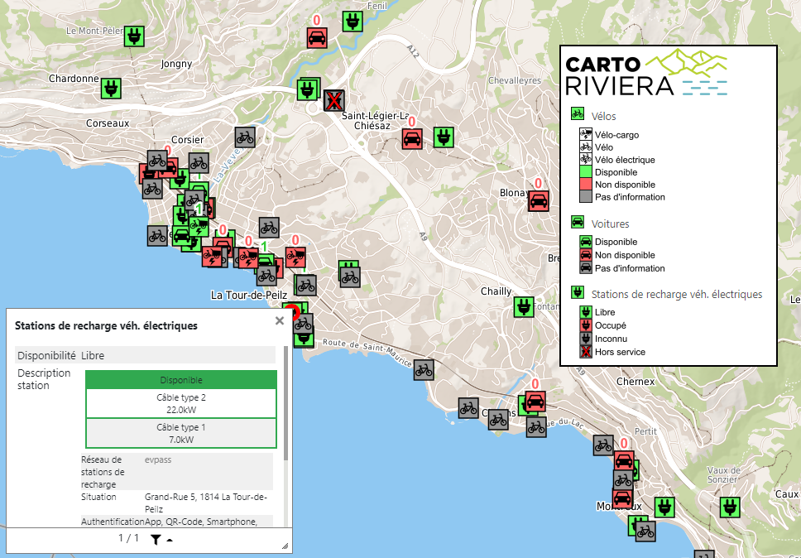Click the Carto Riviera logo
The height and width of the screenshot is (558, 801).
645,74
